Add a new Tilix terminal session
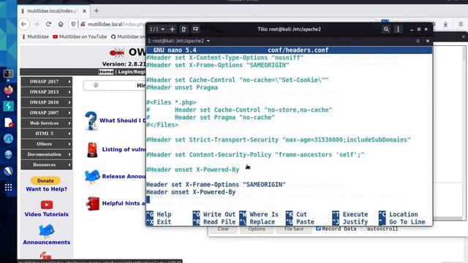This screenshot has height=263, width=468. click(x=173, y=29)
